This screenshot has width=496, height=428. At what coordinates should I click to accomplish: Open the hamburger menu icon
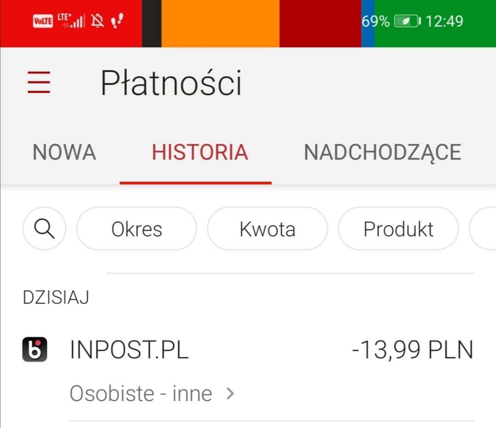(39, 82)
